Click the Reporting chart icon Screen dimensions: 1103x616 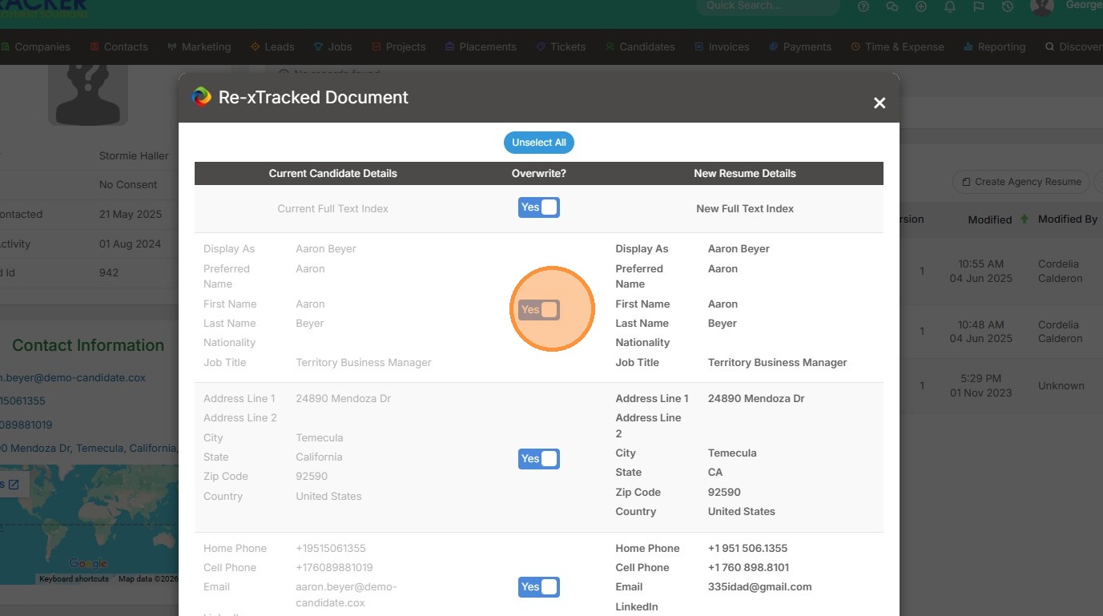pos(968,46)
